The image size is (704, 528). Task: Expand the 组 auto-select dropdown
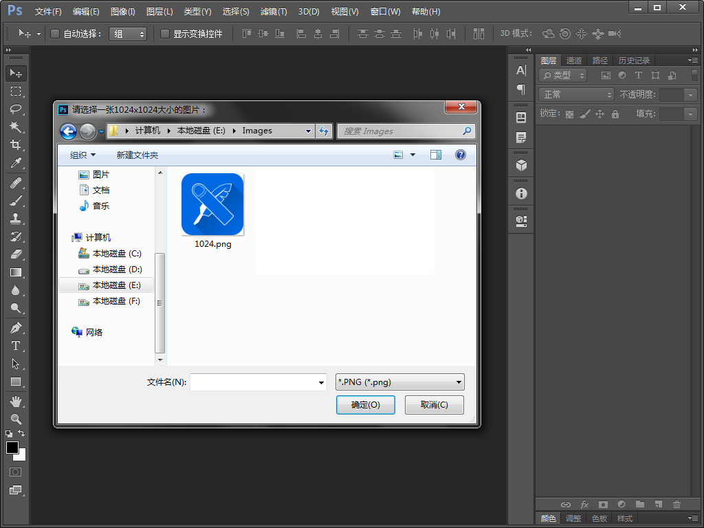coord(128,34)
